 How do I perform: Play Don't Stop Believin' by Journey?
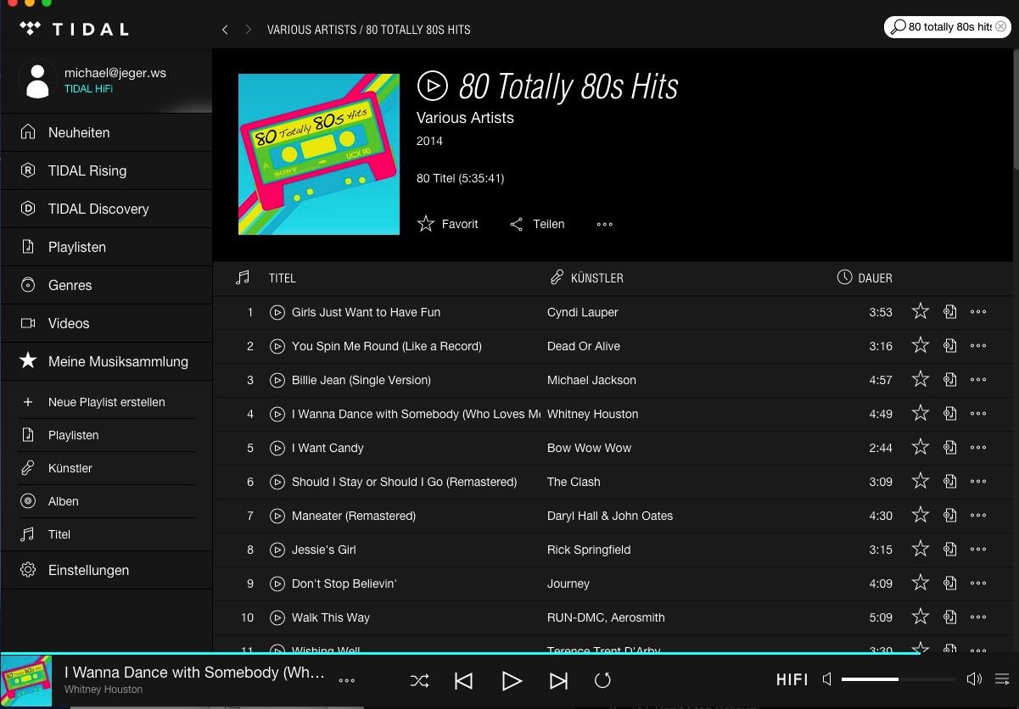point(277,583)
